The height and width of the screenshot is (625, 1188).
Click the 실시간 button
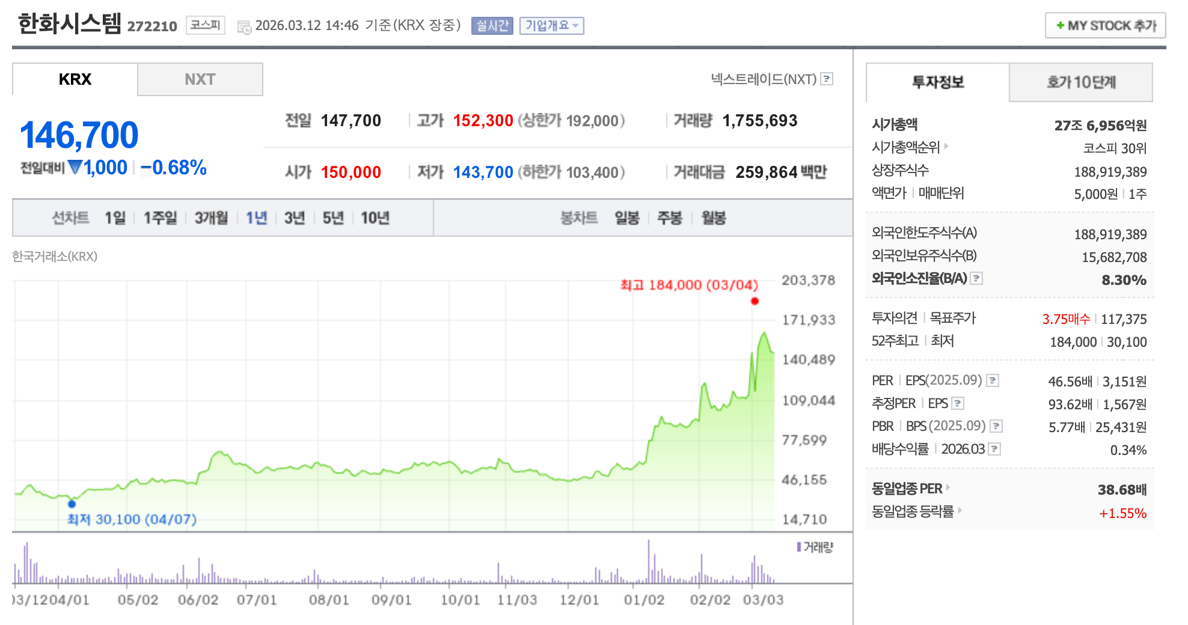492,25
